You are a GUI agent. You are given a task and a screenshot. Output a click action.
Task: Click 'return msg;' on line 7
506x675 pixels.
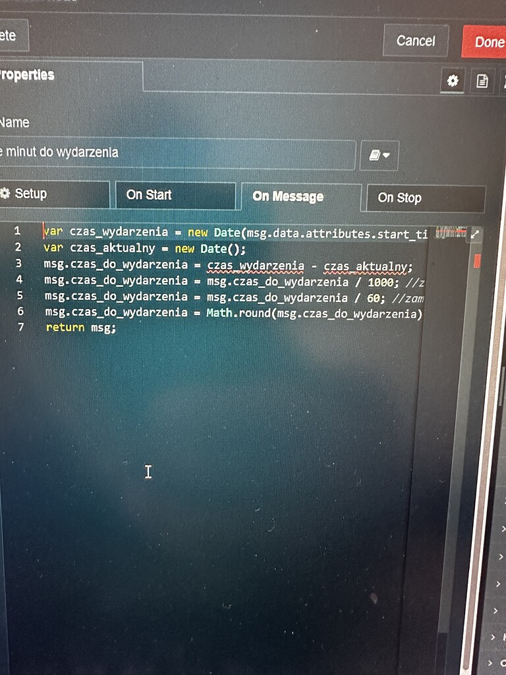tap(81, 328)
